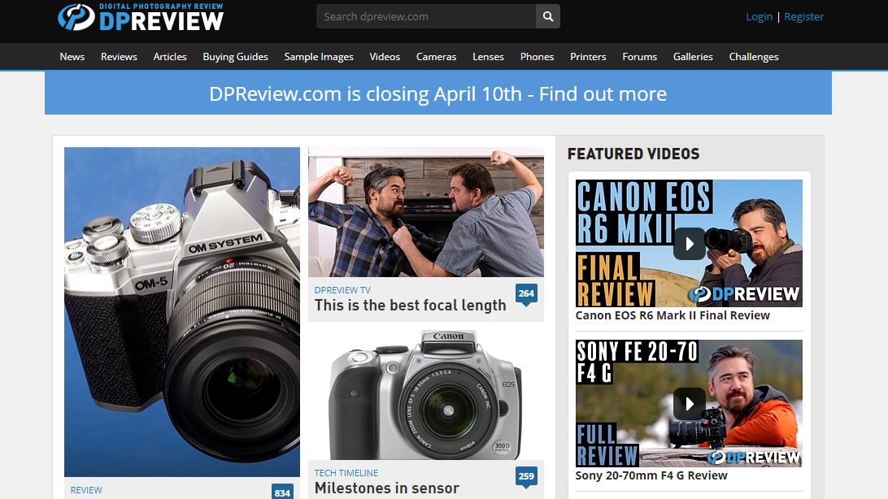Click the DPReview logo
The height and width of the screenshot is (499, 888).
(141, 16)
